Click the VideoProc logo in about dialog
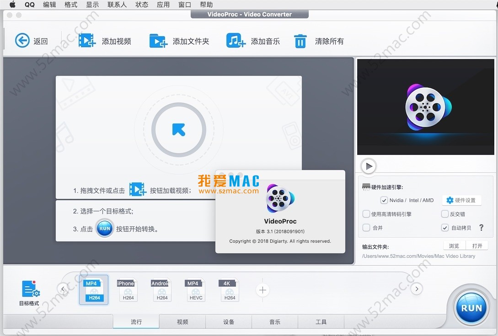 click(x=280, y=199)
